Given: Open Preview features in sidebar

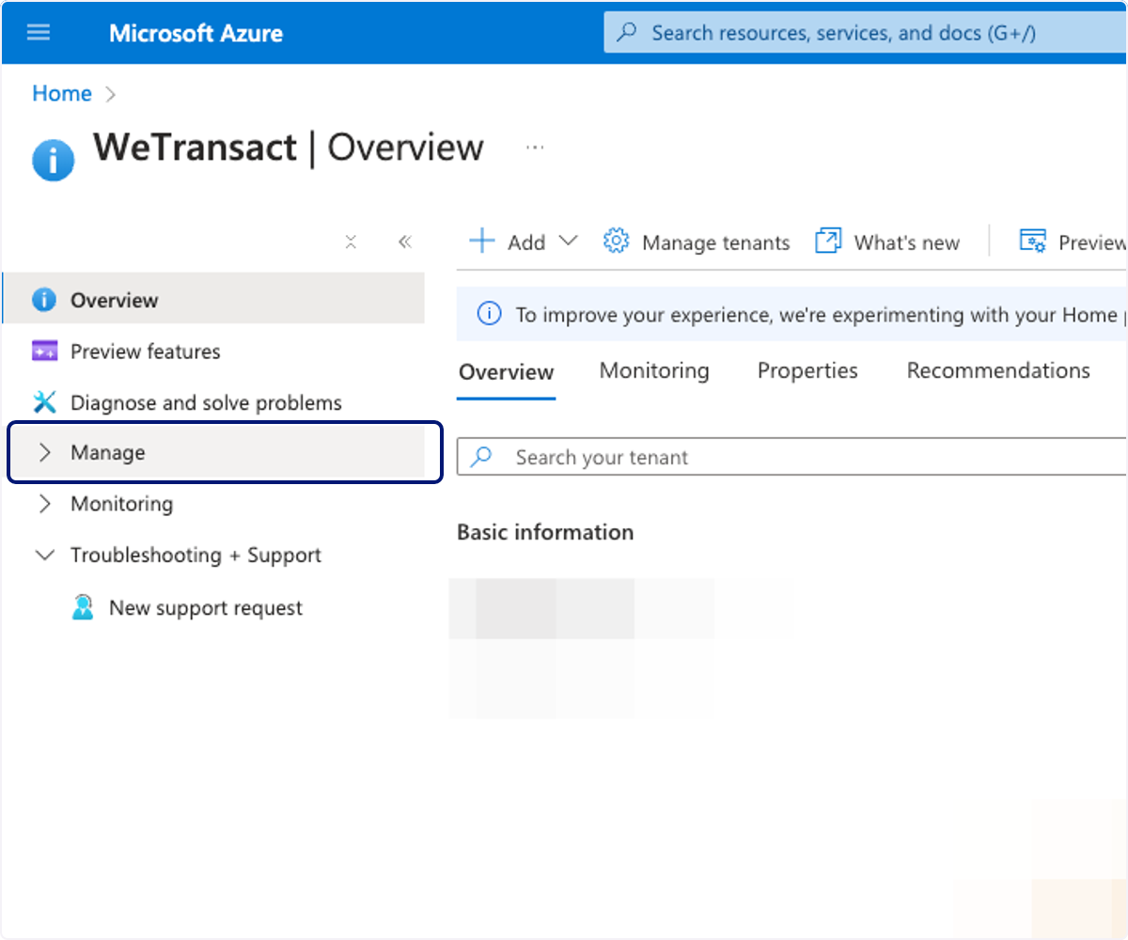Looking at the screenshot, I should pos(213,352).
